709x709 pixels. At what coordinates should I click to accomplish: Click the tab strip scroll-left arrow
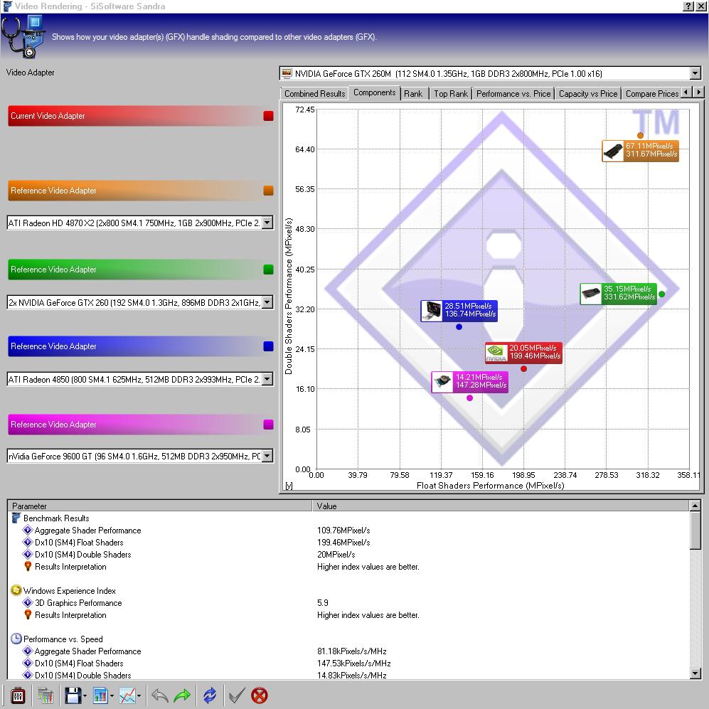coord(686,92)
